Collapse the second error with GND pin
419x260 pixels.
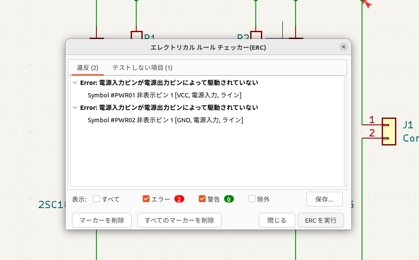click(x=75, y=108)
